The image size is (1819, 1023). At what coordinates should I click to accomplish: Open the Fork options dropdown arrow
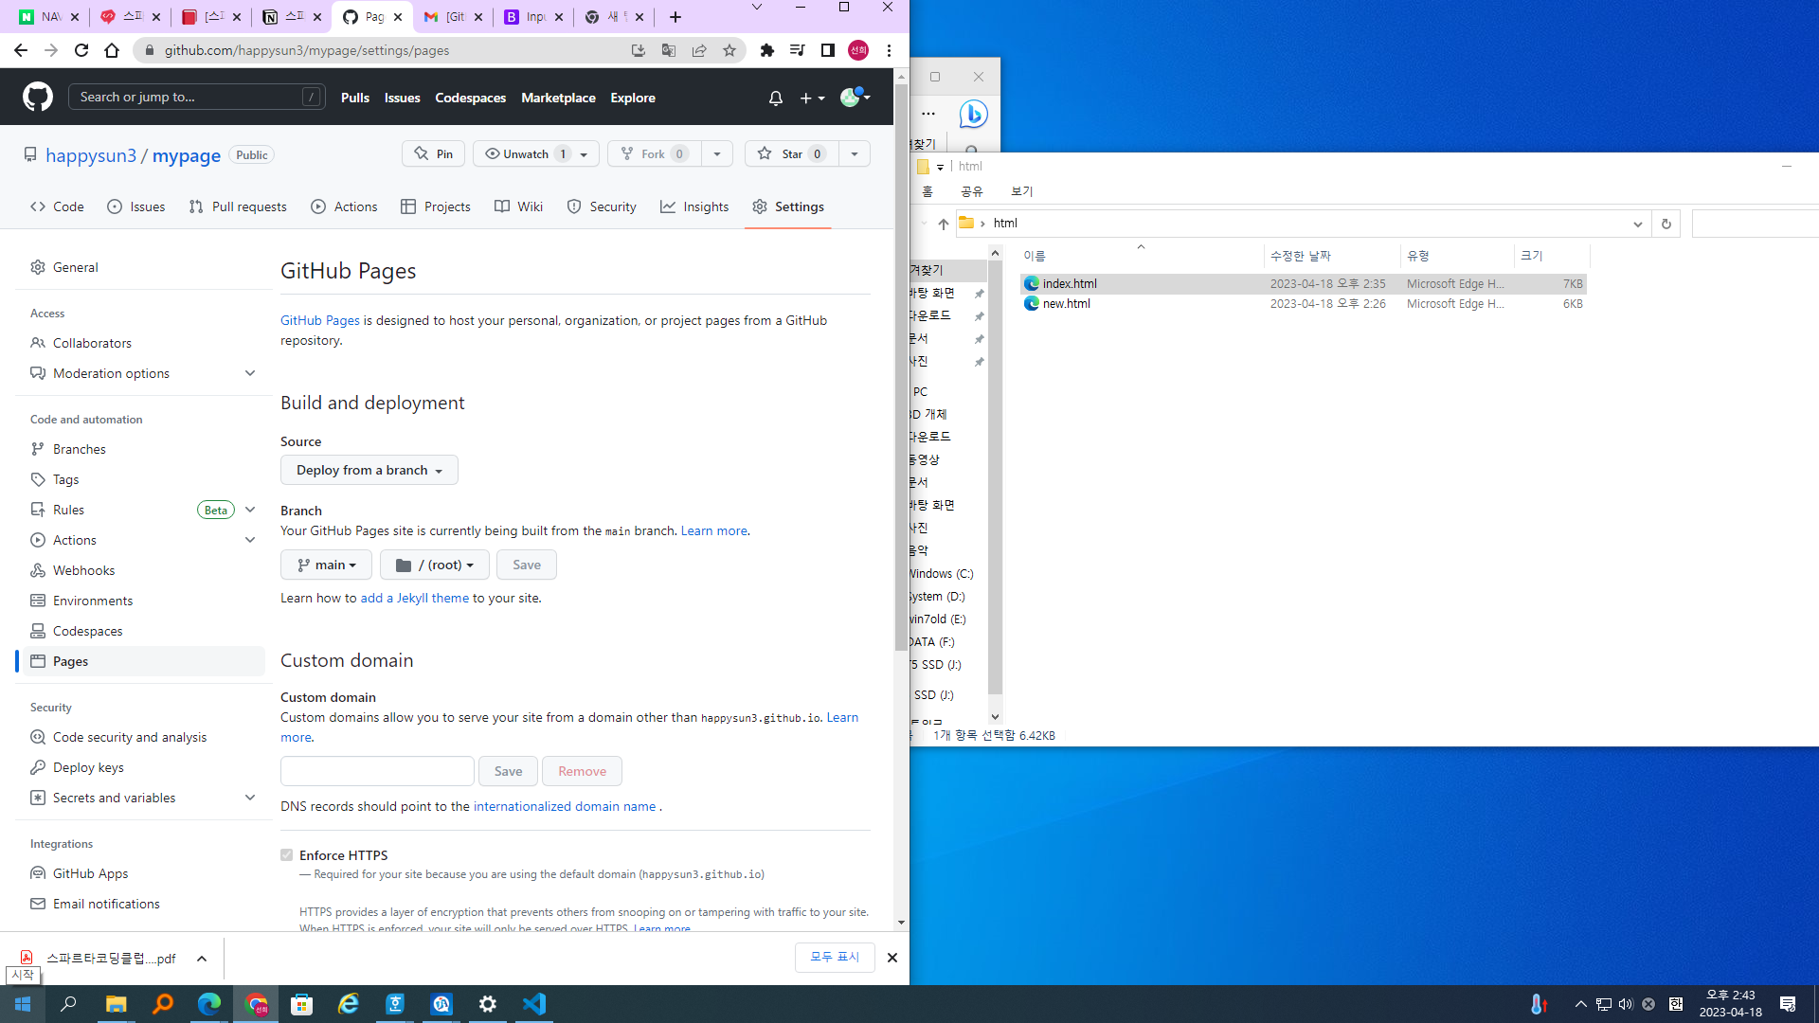pyautogui.click(x=717, y=154)
